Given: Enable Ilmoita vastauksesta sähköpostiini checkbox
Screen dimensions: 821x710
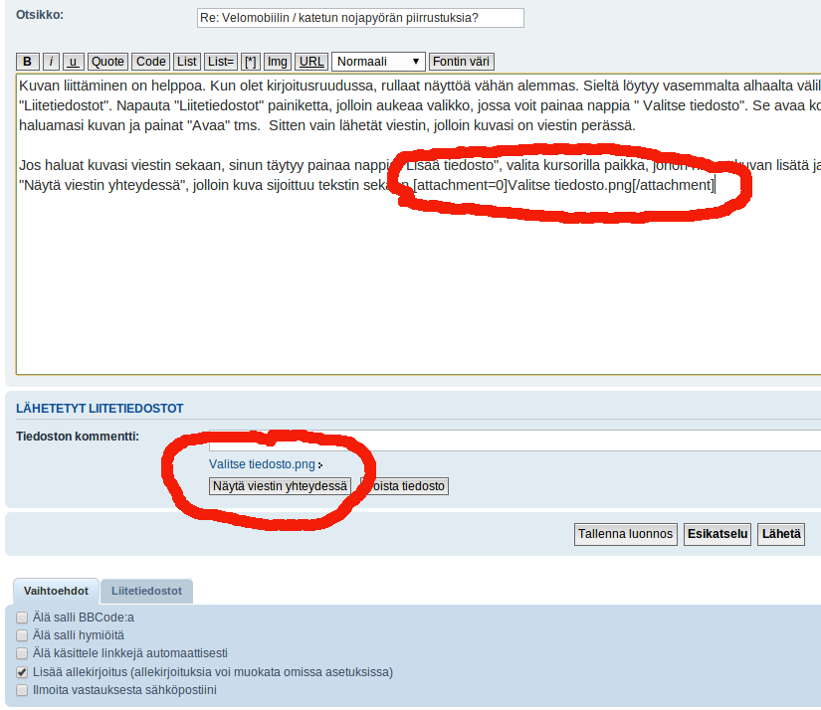Looking at the screenshot, I should (x=22, y=690).
